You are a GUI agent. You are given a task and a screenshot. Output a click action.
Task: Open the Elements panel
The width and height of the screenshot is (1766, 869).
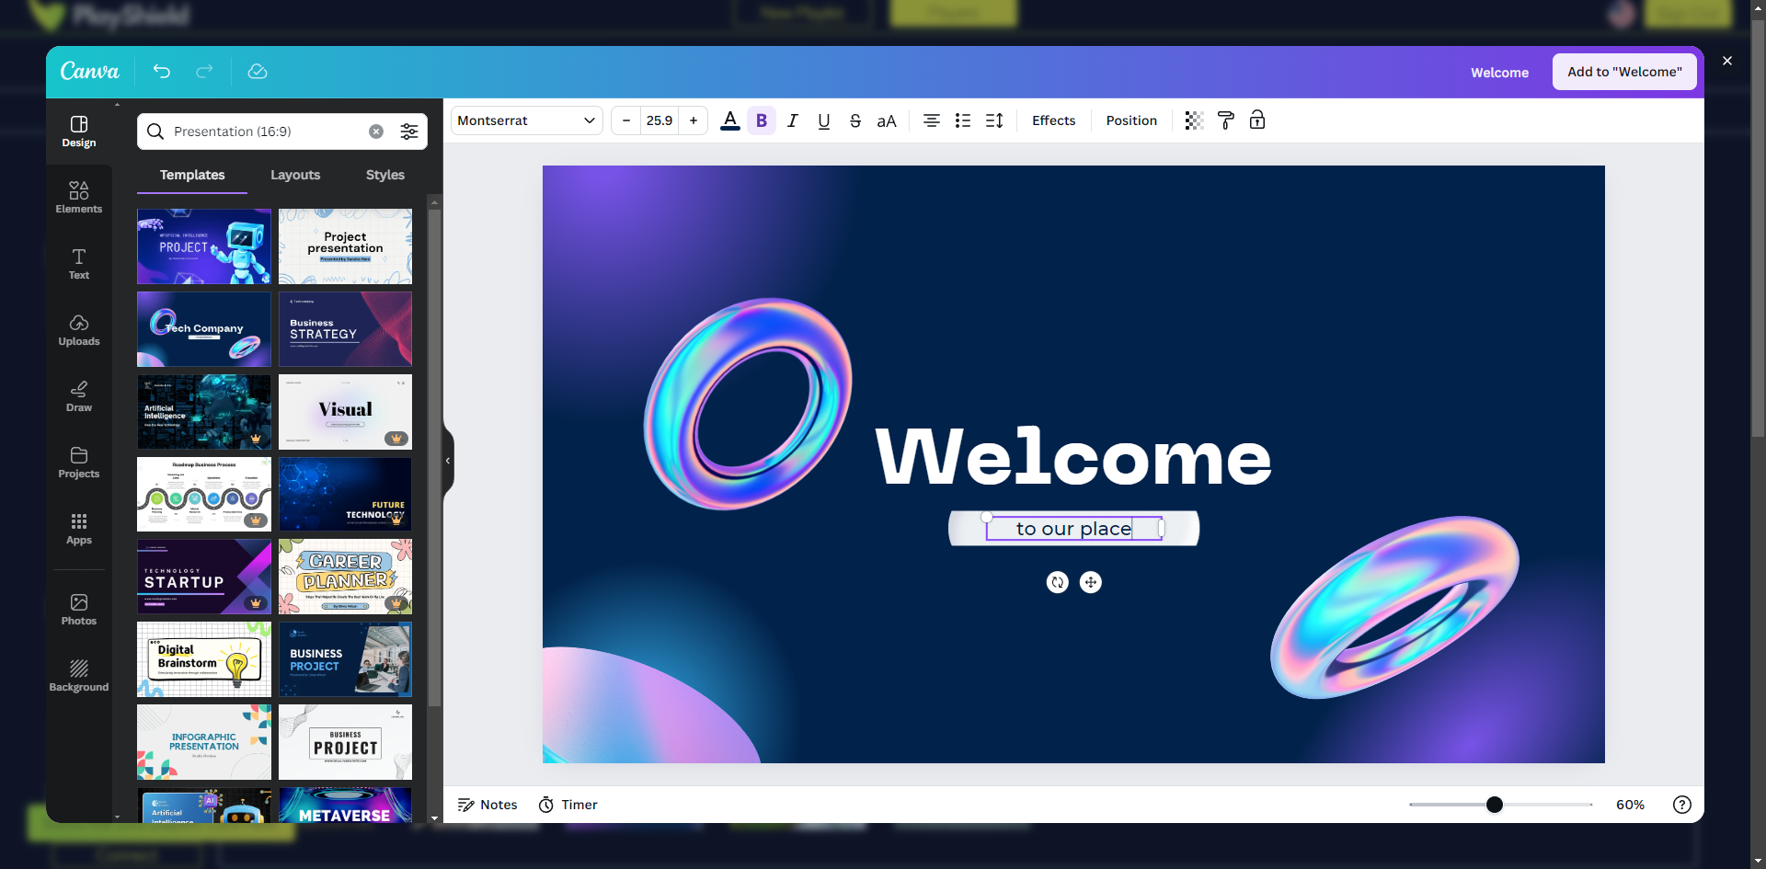pos(79,198)
